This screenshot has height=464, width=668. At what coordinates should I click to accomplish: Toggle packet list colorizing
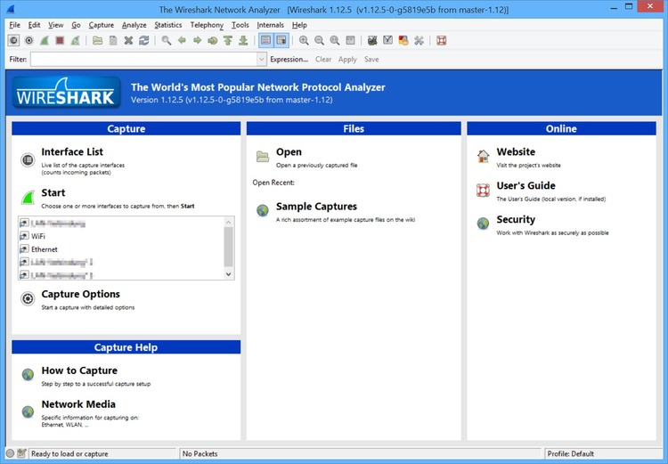(265, 40)
